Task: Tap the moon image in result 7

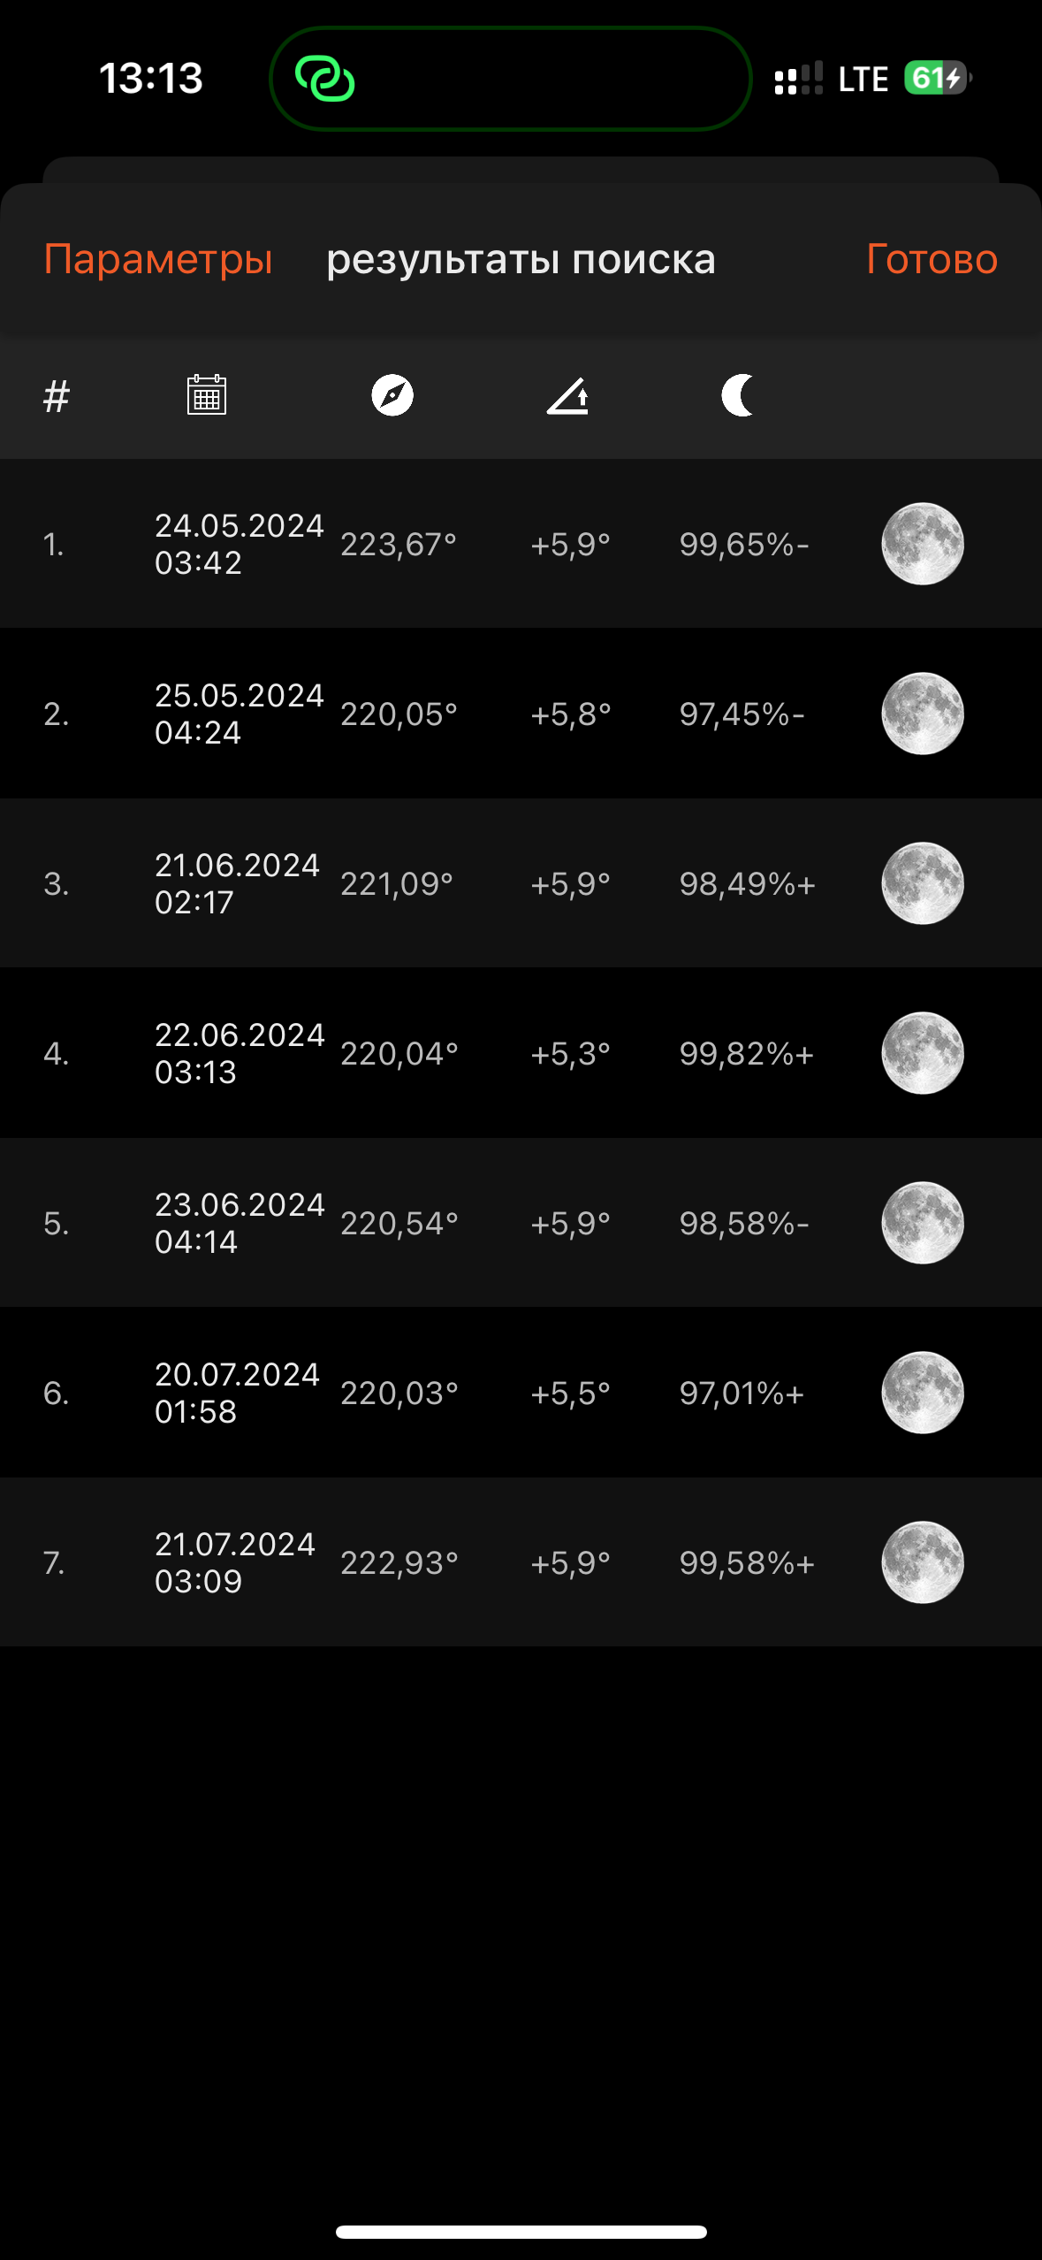Action: click(923, 1562)
